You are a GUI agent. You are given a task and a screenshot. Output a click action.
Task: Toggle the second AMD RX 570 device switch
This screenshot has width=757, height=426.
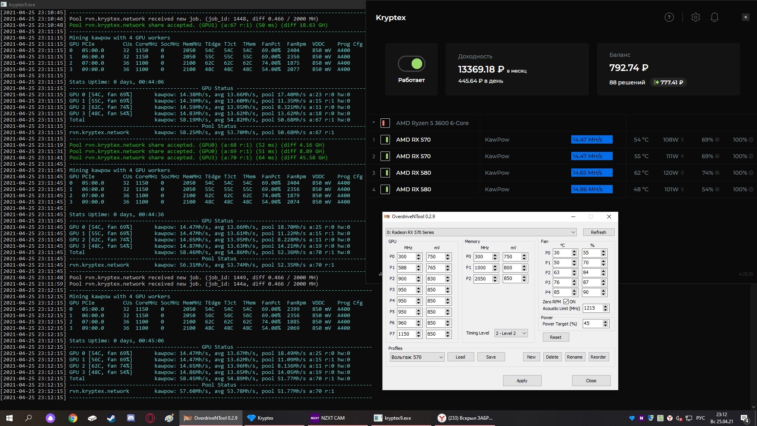click(x=385, y=156)
